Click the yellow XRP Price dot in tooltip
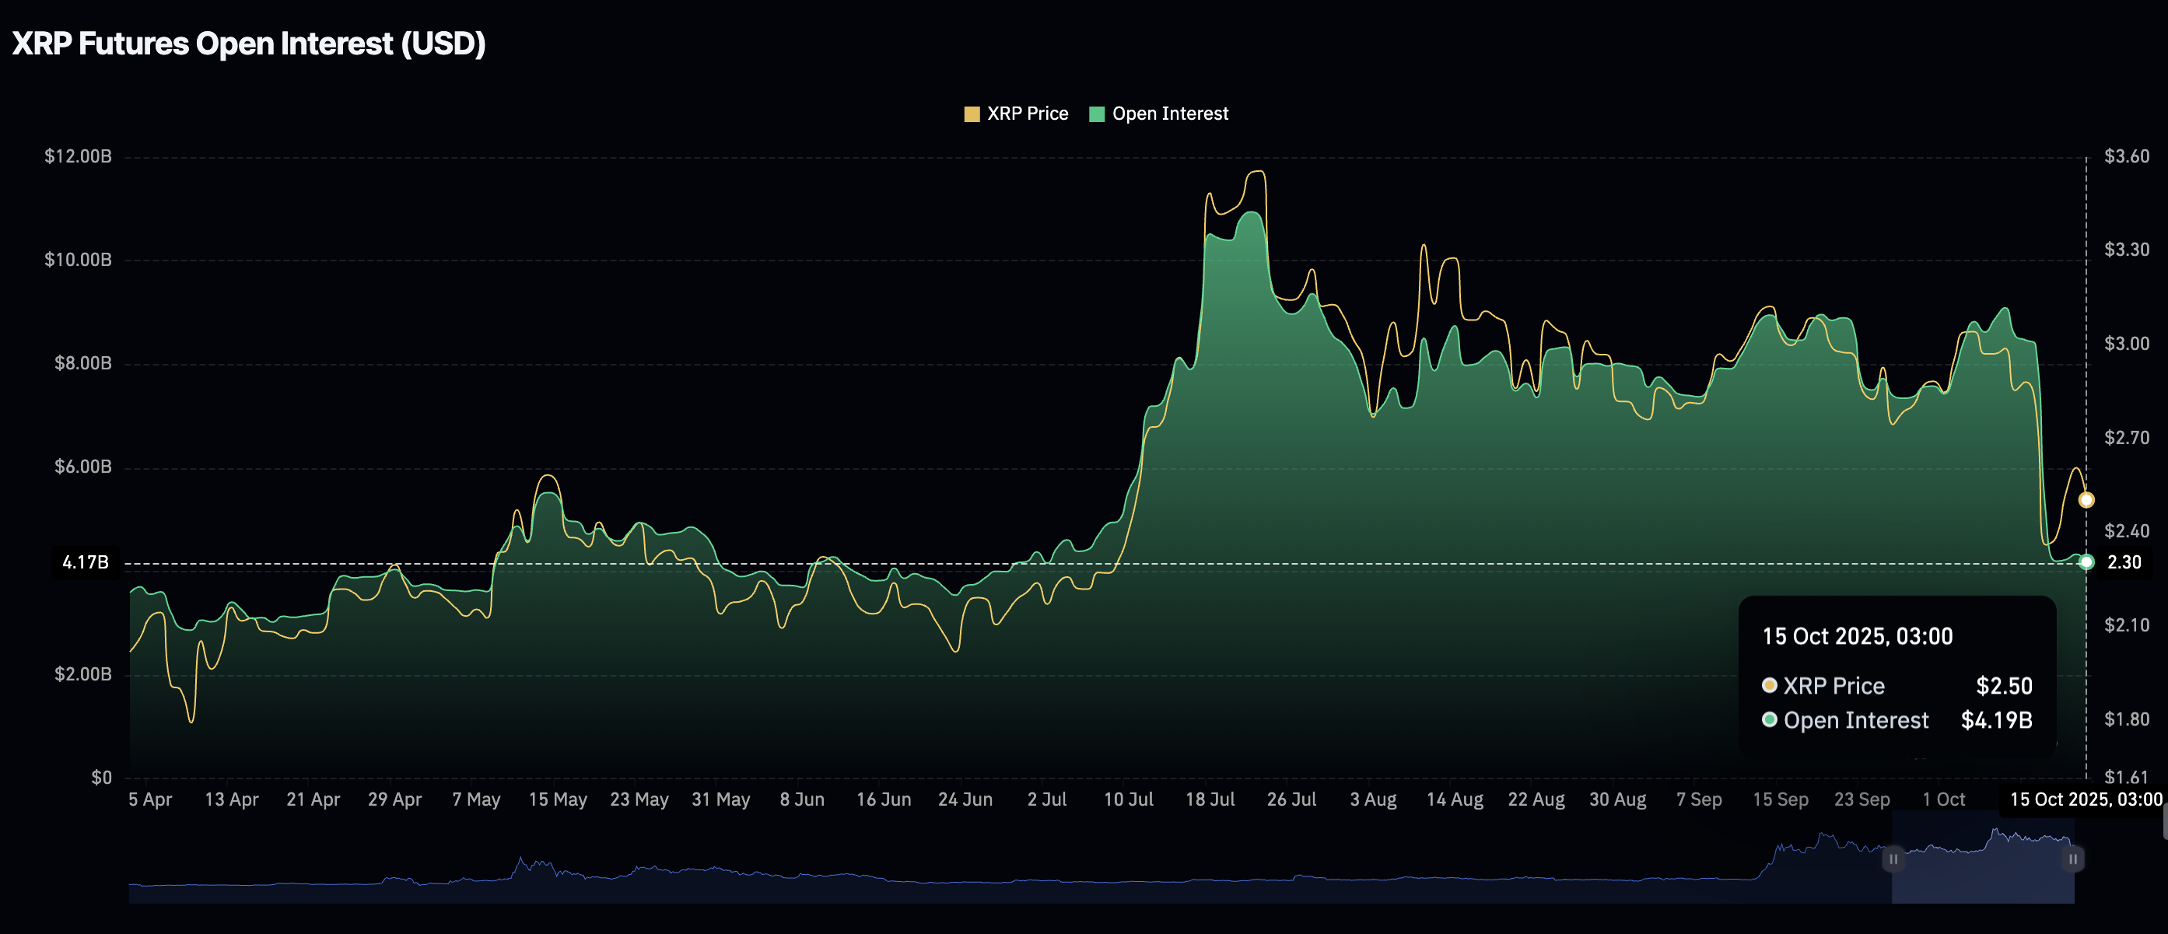The image size is (2168, 934). click(1770, 686)
